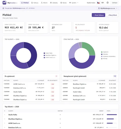The width and height of the screenshot is (121, 129).
Task: Click the K ÚHRADĚ header in Po splatnosti
Action: tap(41, 80)
